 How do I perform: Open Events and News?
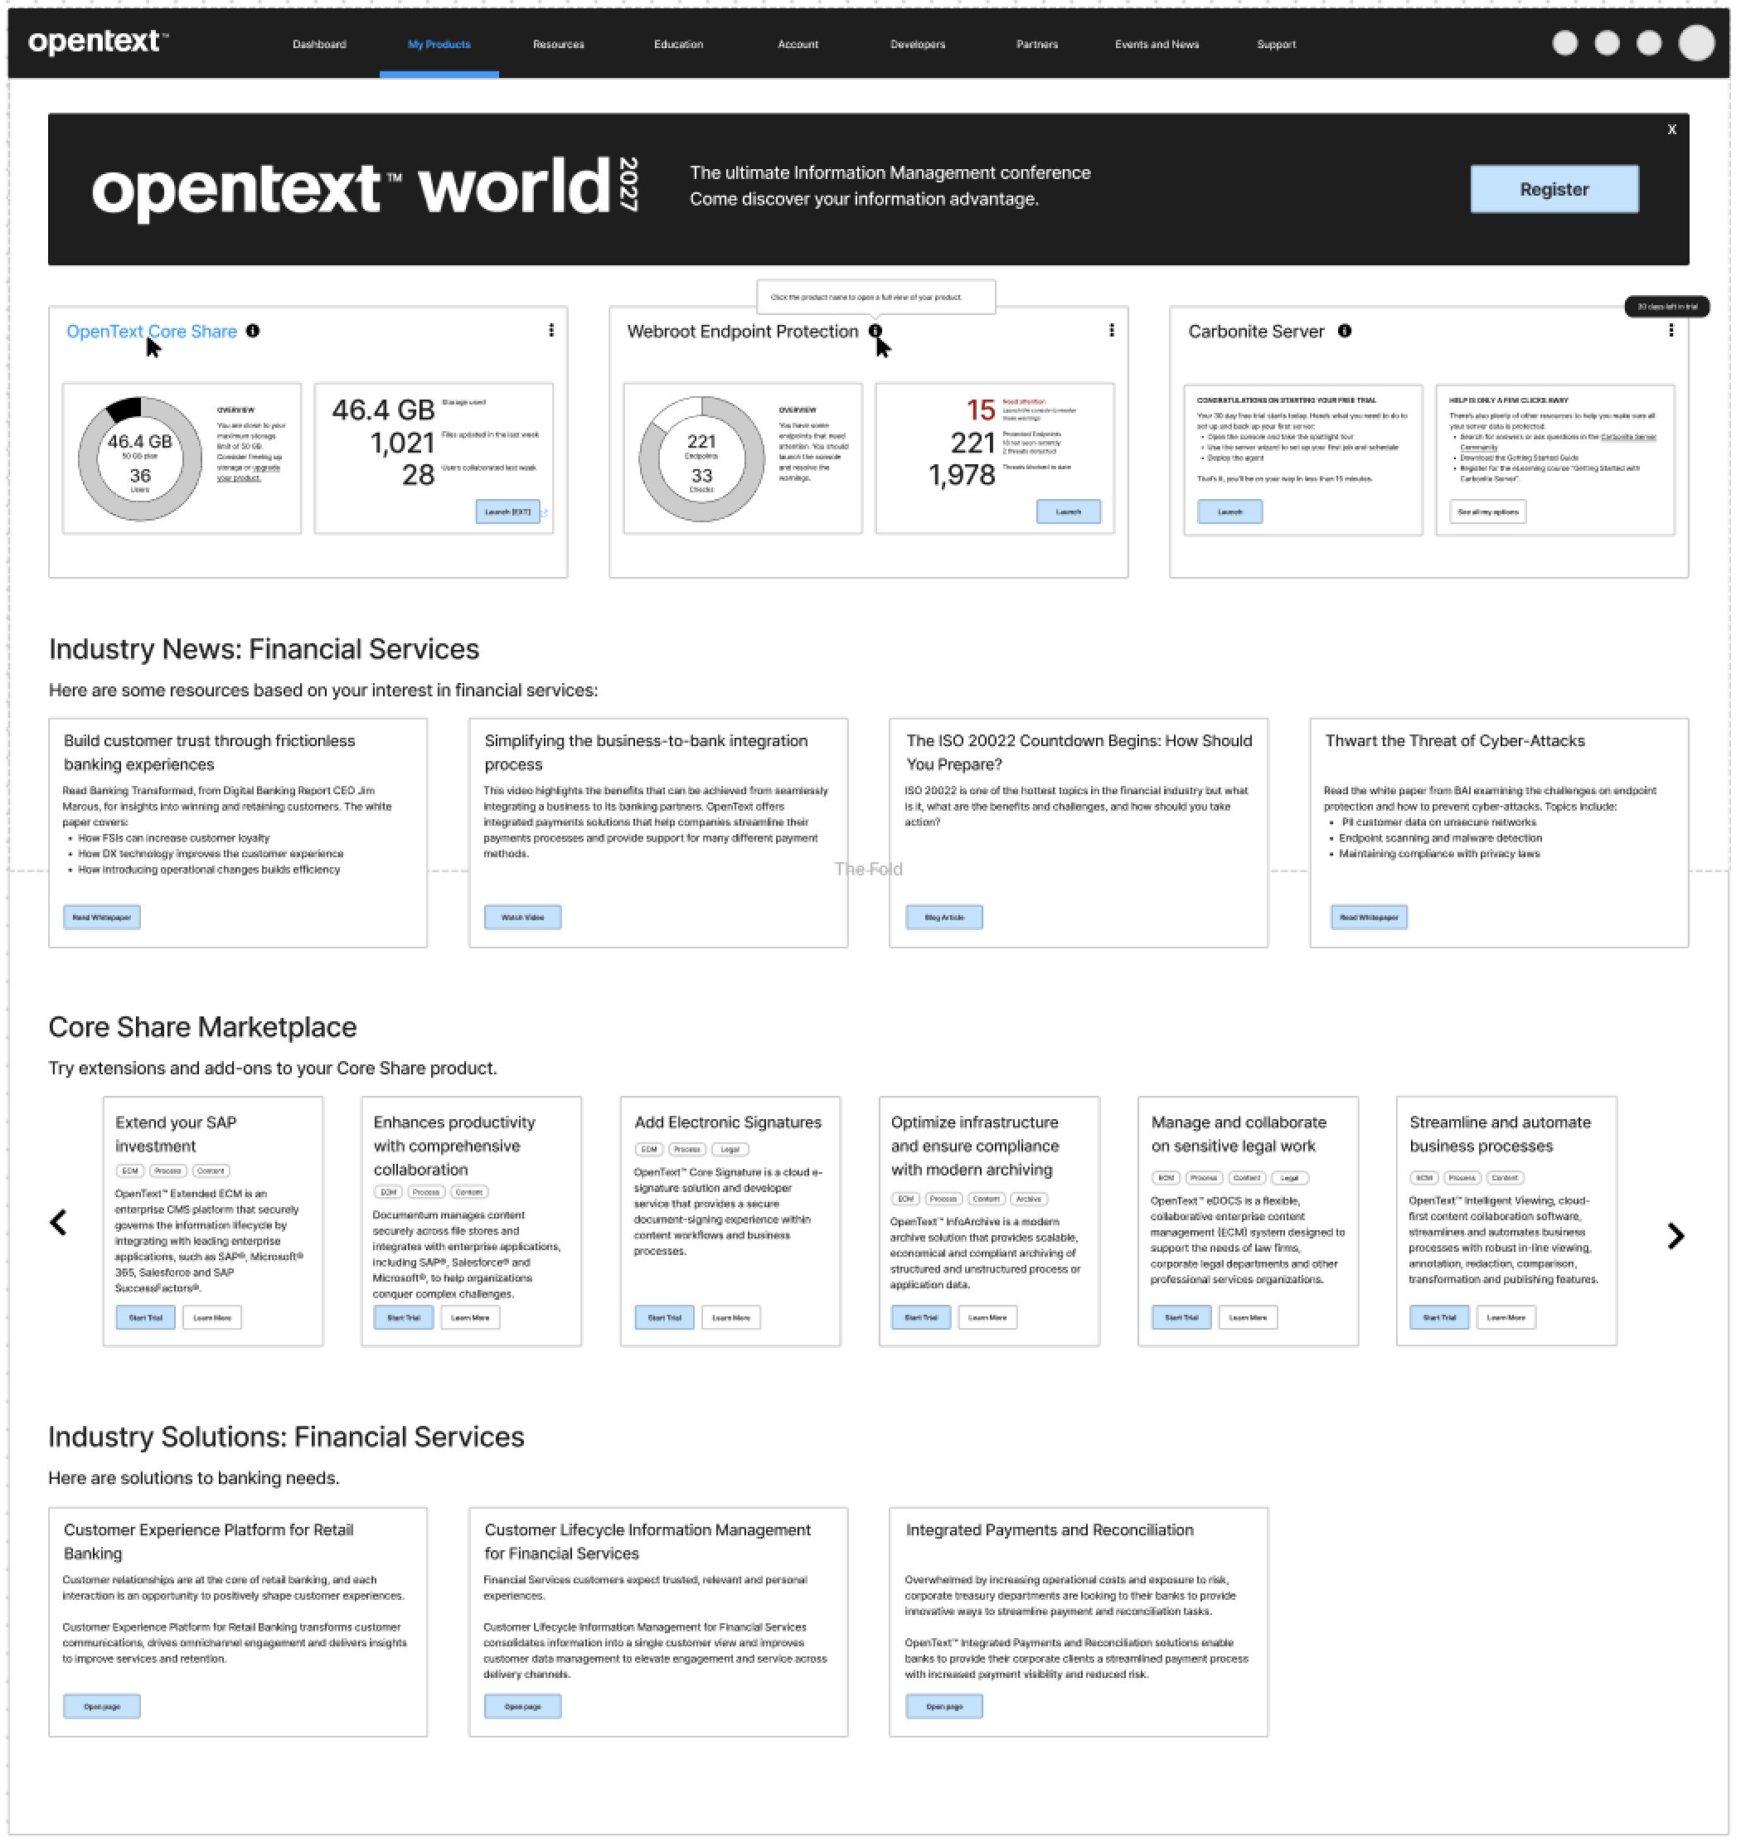tap(1157, 44)
